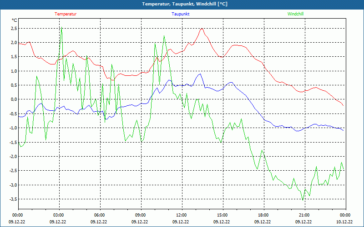Click the 09:00 time axis label
The width and height of the screenshot is (364, 227).
142,215
